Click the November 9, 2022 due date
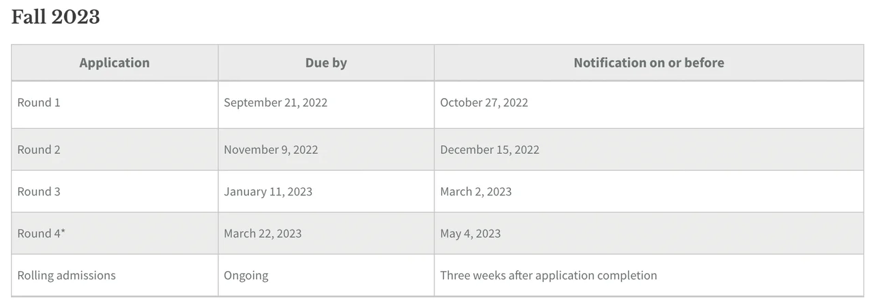The image size is (873, 303). tap(271, 150)
